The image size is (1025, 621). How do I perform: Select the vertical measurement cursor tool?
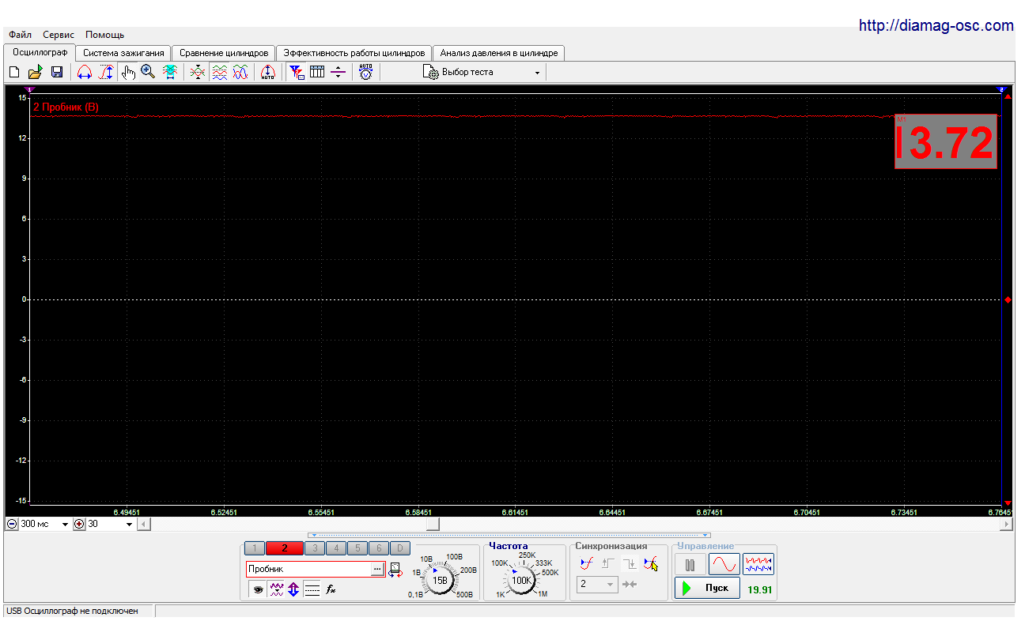[106, 72]
